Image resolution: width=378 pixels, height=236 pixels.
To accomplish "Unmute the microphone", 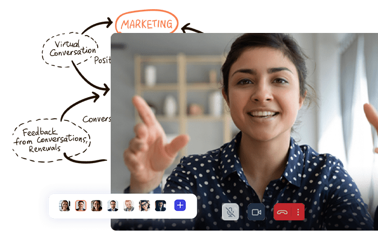I will click(x=231, y=212).
